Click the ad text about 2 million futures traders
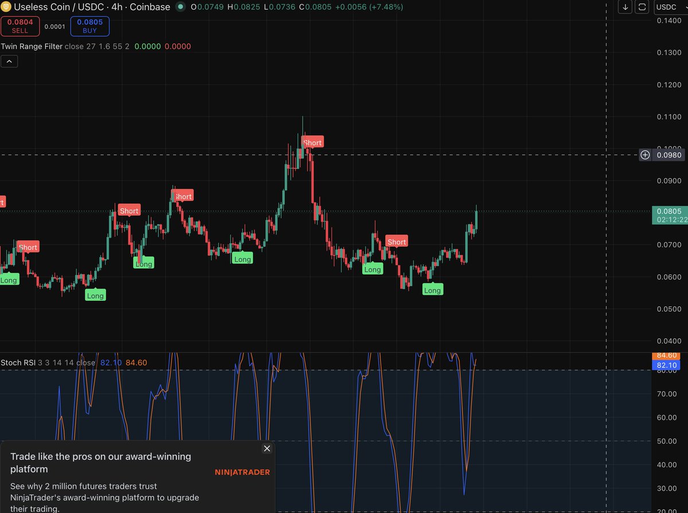 point(105,497)
